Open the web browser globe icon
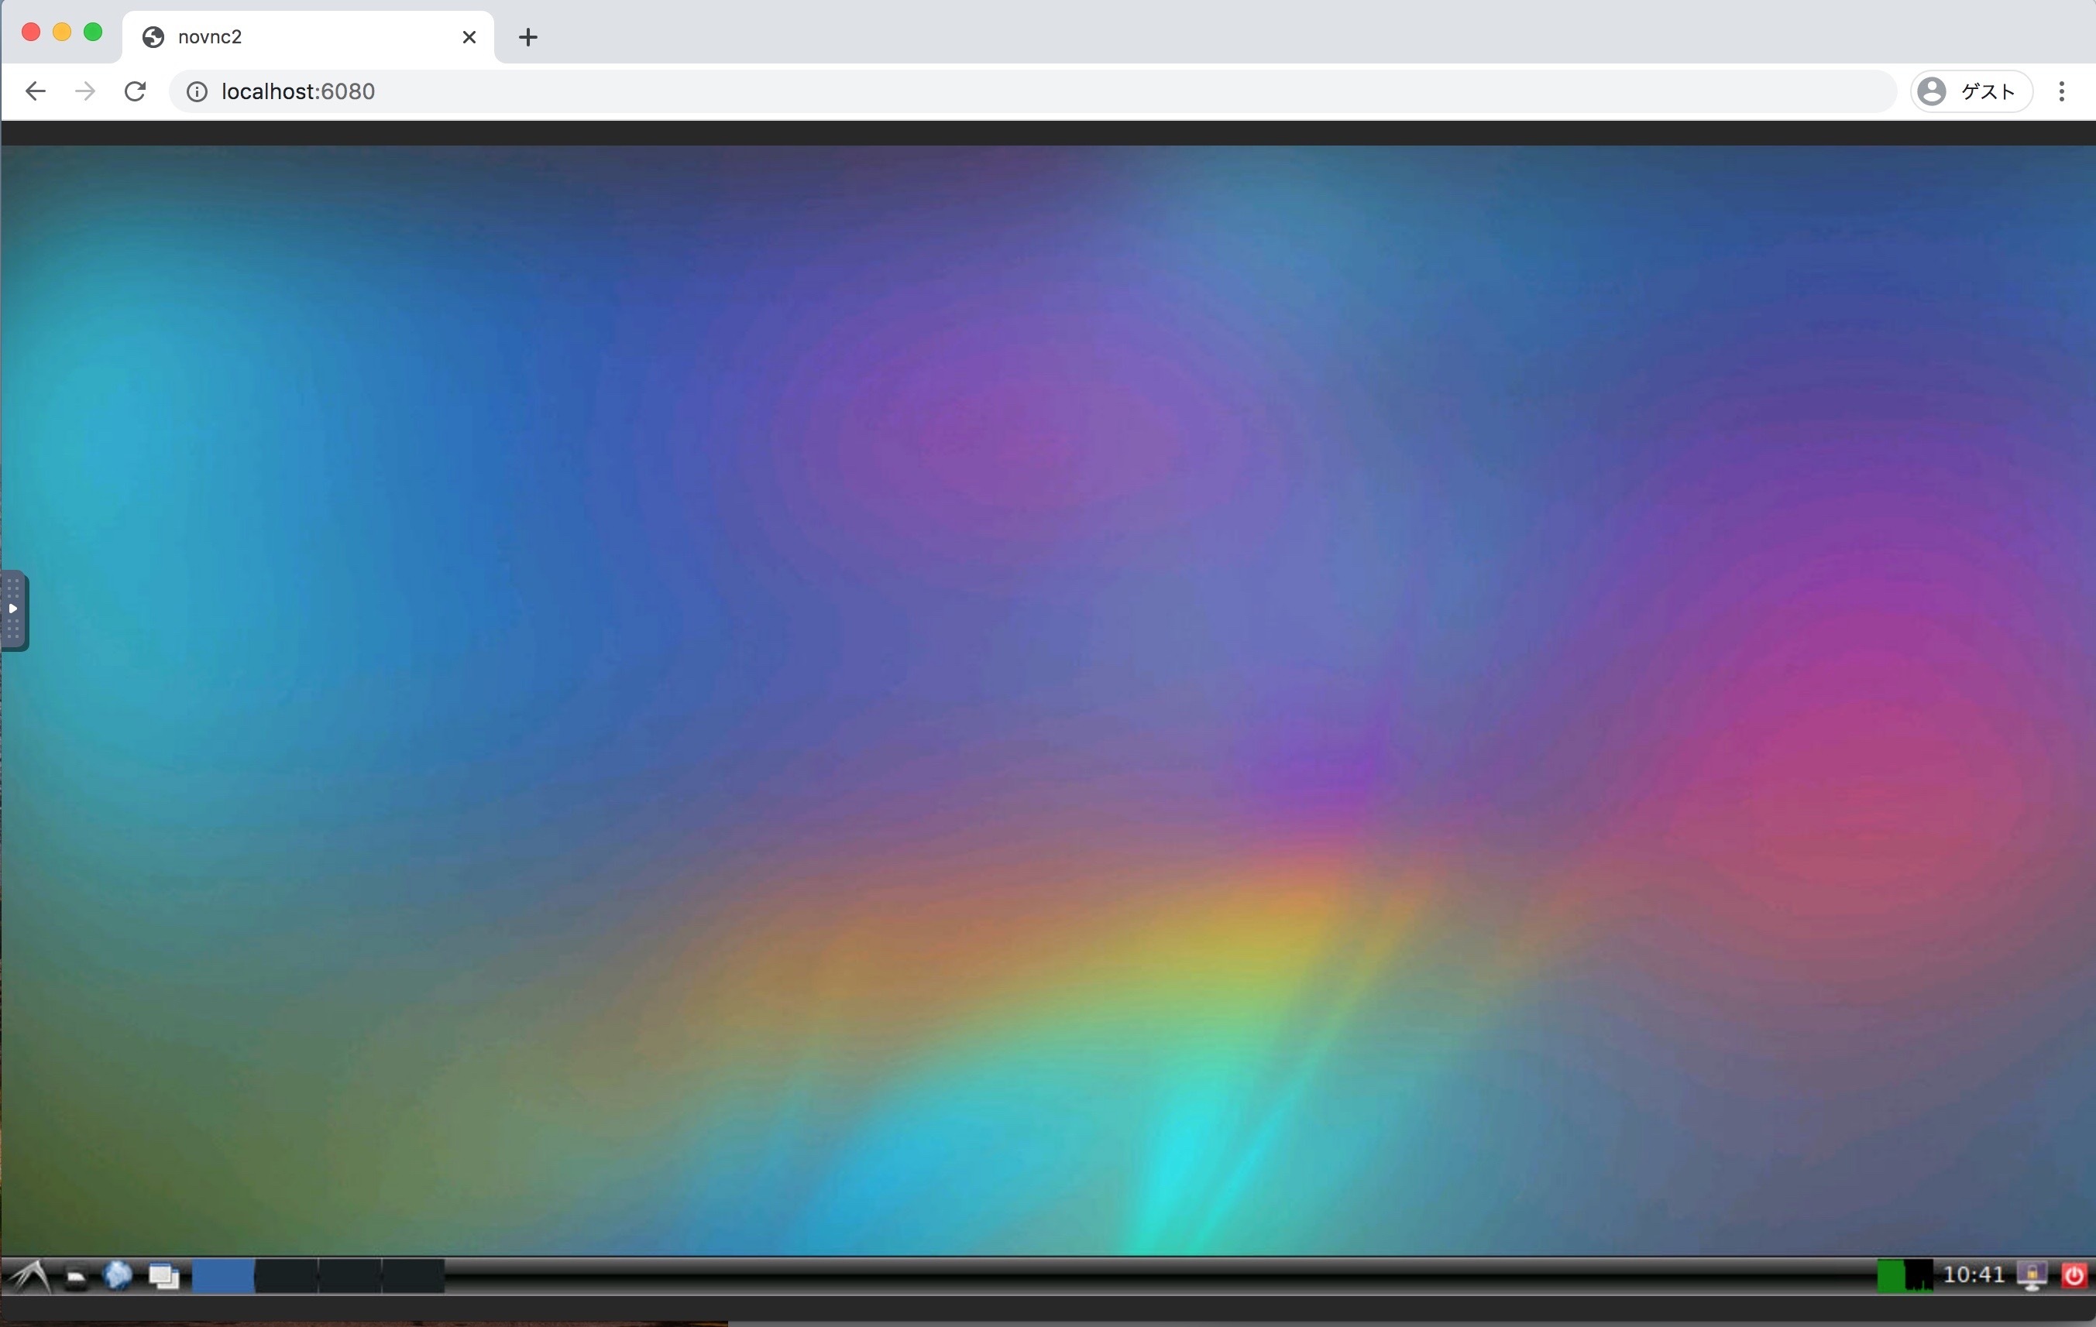 pos(118,1277)
